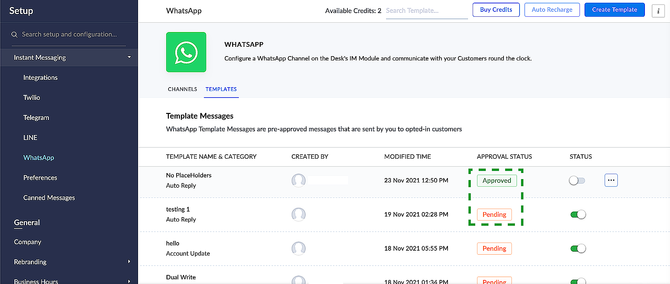Viewport: 670px width, 284px height.
Task: Click the APPROVAL STATUS column header
Action: pos(504,157)
